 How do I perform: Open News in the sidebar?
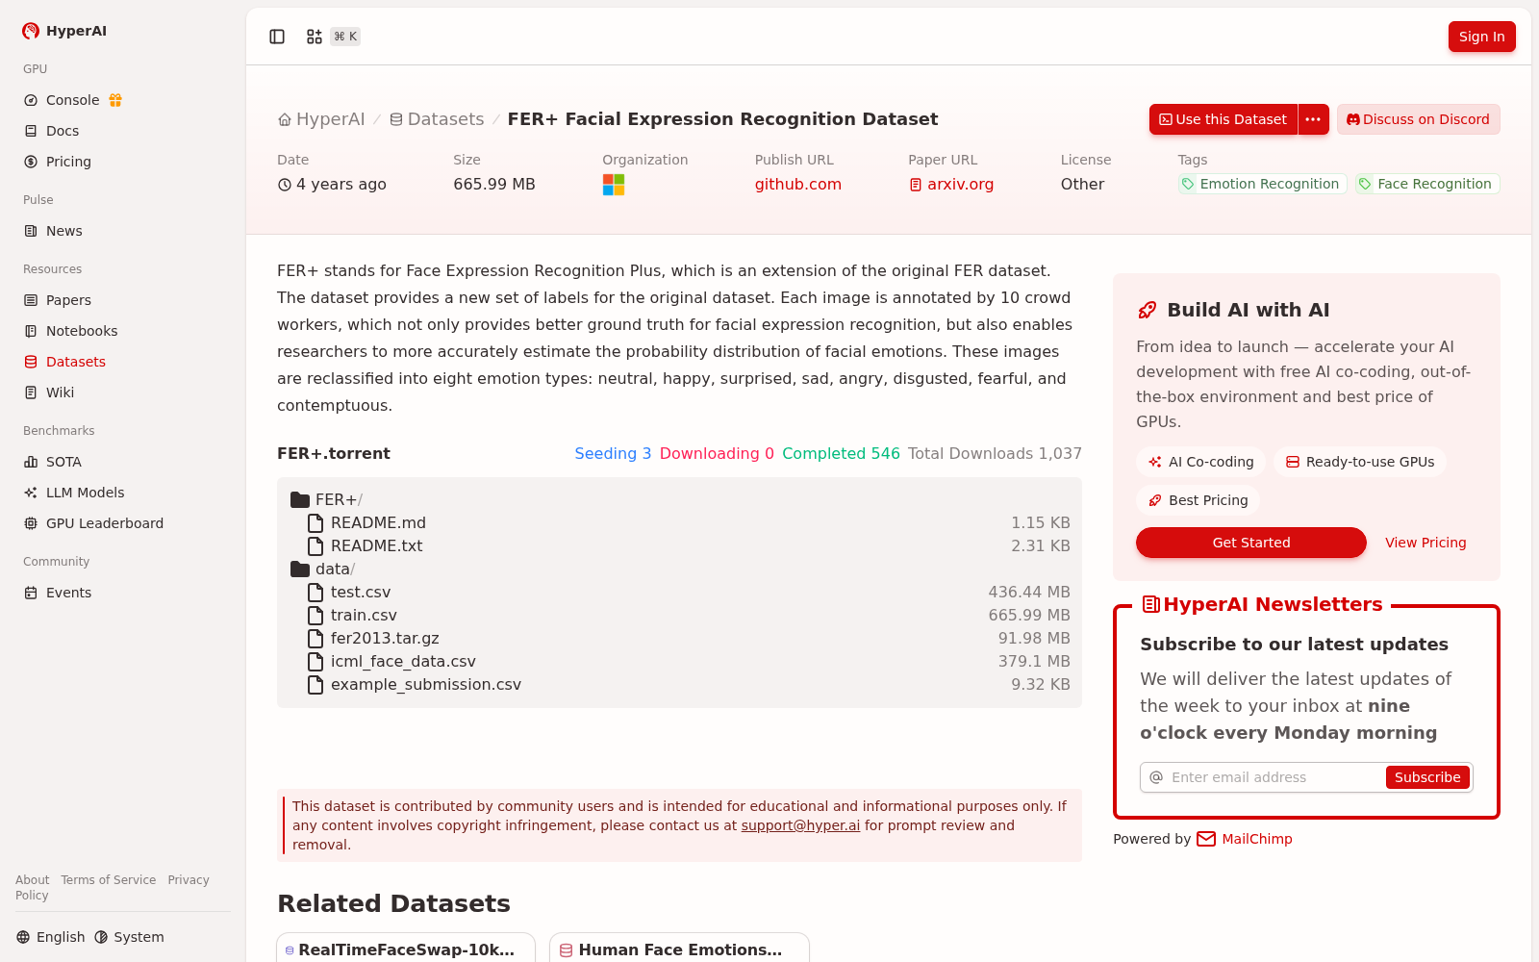[64, 231]
